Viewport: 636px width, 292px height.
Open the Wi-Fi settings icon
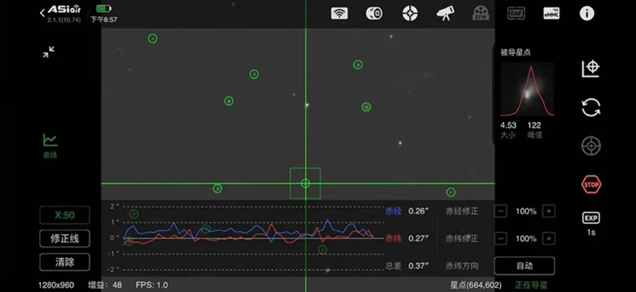click(339, 14)
